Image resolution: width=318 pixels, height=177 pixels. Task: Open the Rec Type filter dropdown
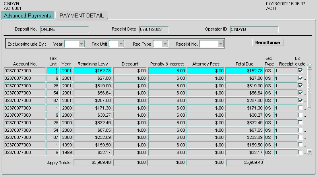[x=165, y=44]
